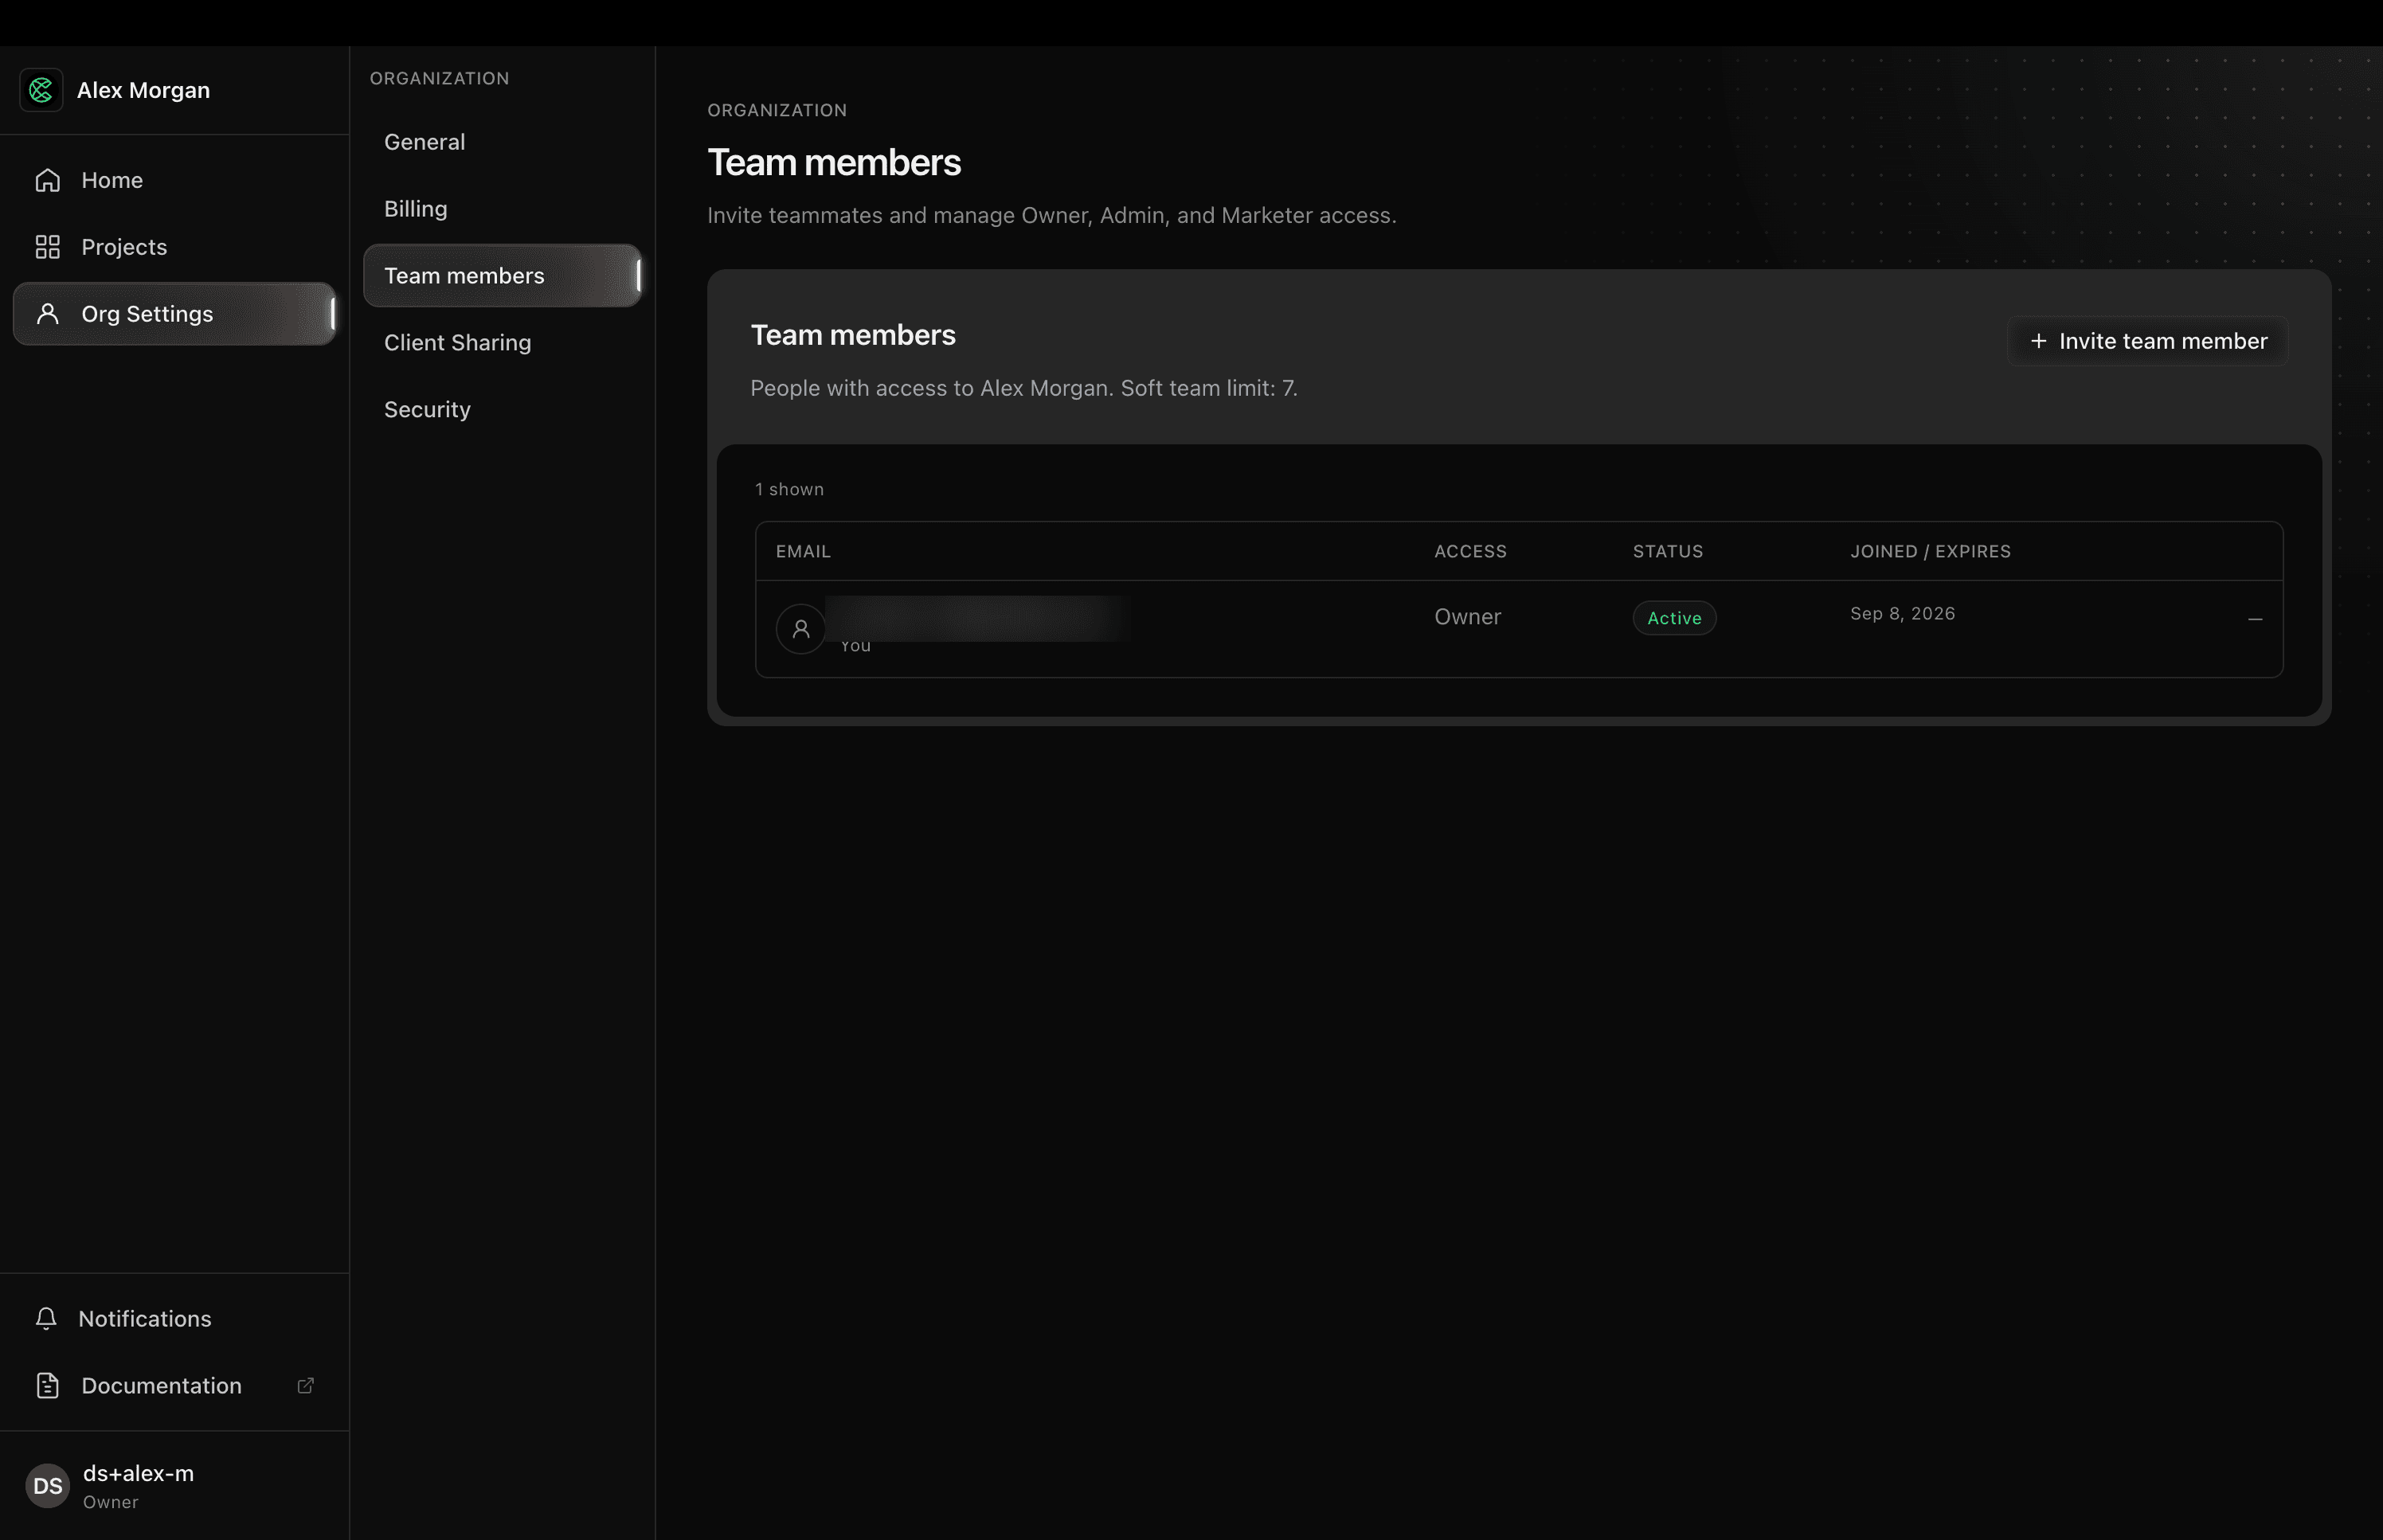Click the Home house icon
Image resolution: width=2383 pixels, height=1540 pixels.
pyautogui.click(x=47, y=180)
